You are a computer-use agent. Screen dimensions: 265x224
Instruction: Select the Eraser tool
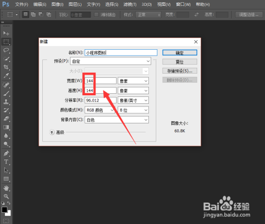click(6, 119)
